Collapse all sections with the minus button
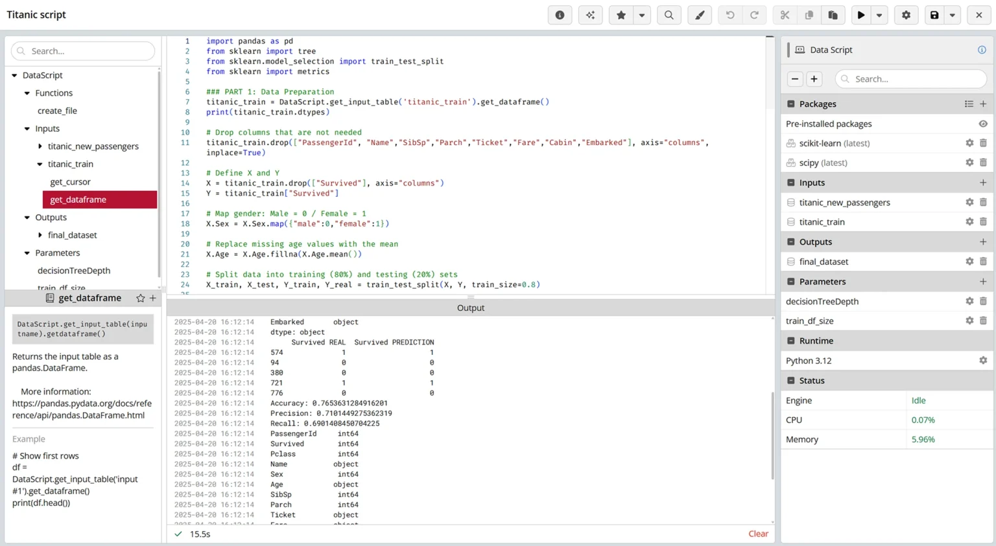This screenshot has width=996, height=546. tap(795, 79)
